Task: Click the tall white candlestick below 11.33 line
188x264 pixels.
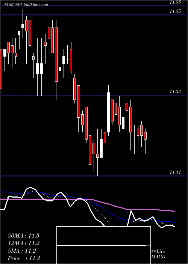Action: tap(109, 112)
